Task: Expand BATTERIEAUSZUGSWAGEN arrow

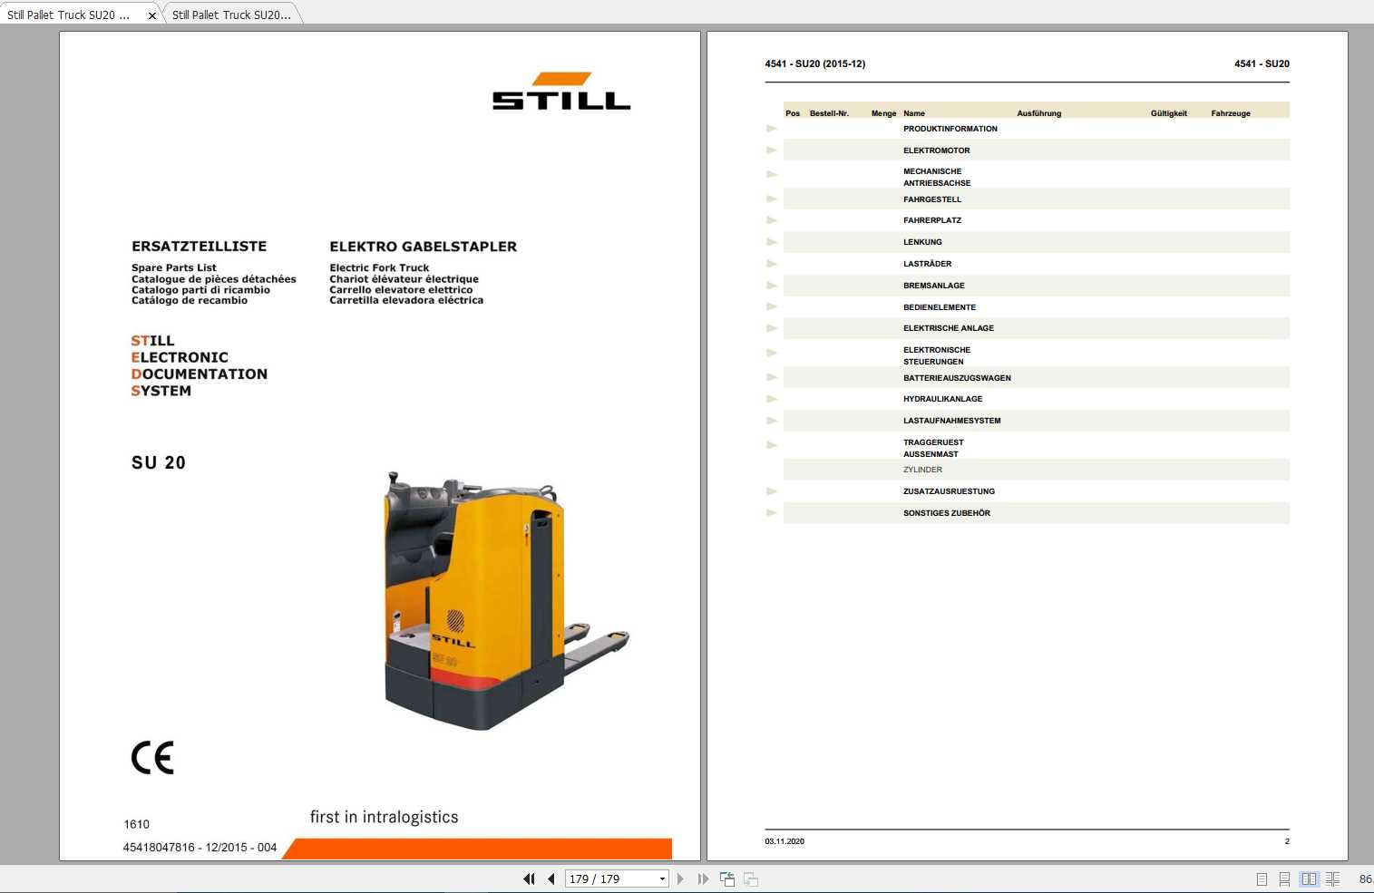Action: 772,377
